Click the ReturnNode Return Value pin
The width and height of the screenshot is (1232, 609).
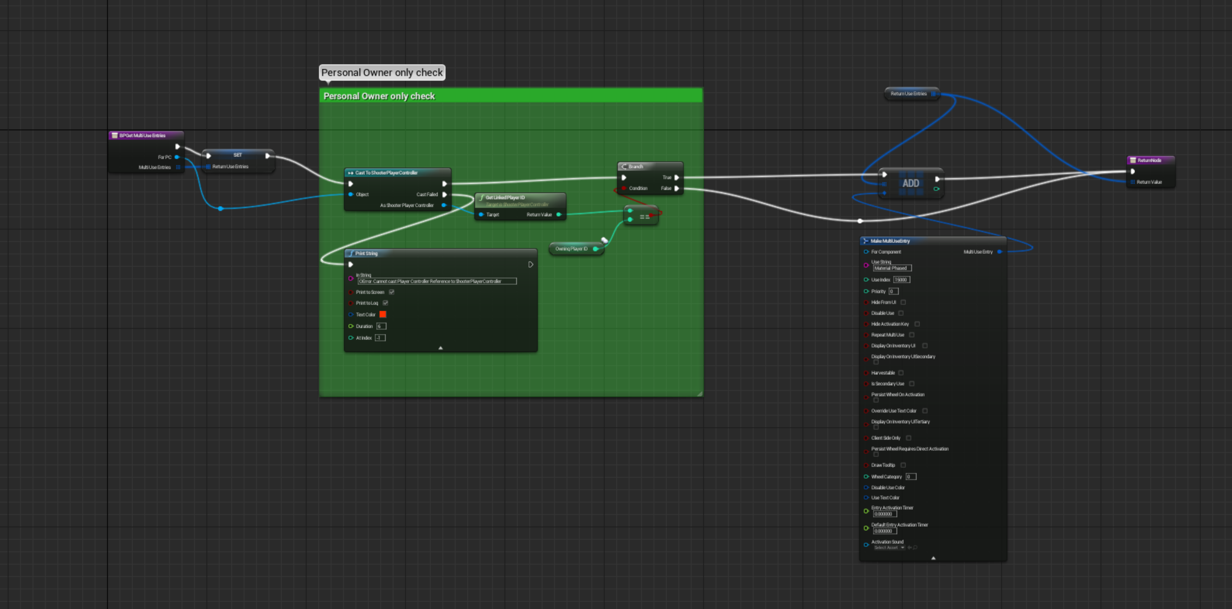pyautogui.click(x=1133, y=182)
